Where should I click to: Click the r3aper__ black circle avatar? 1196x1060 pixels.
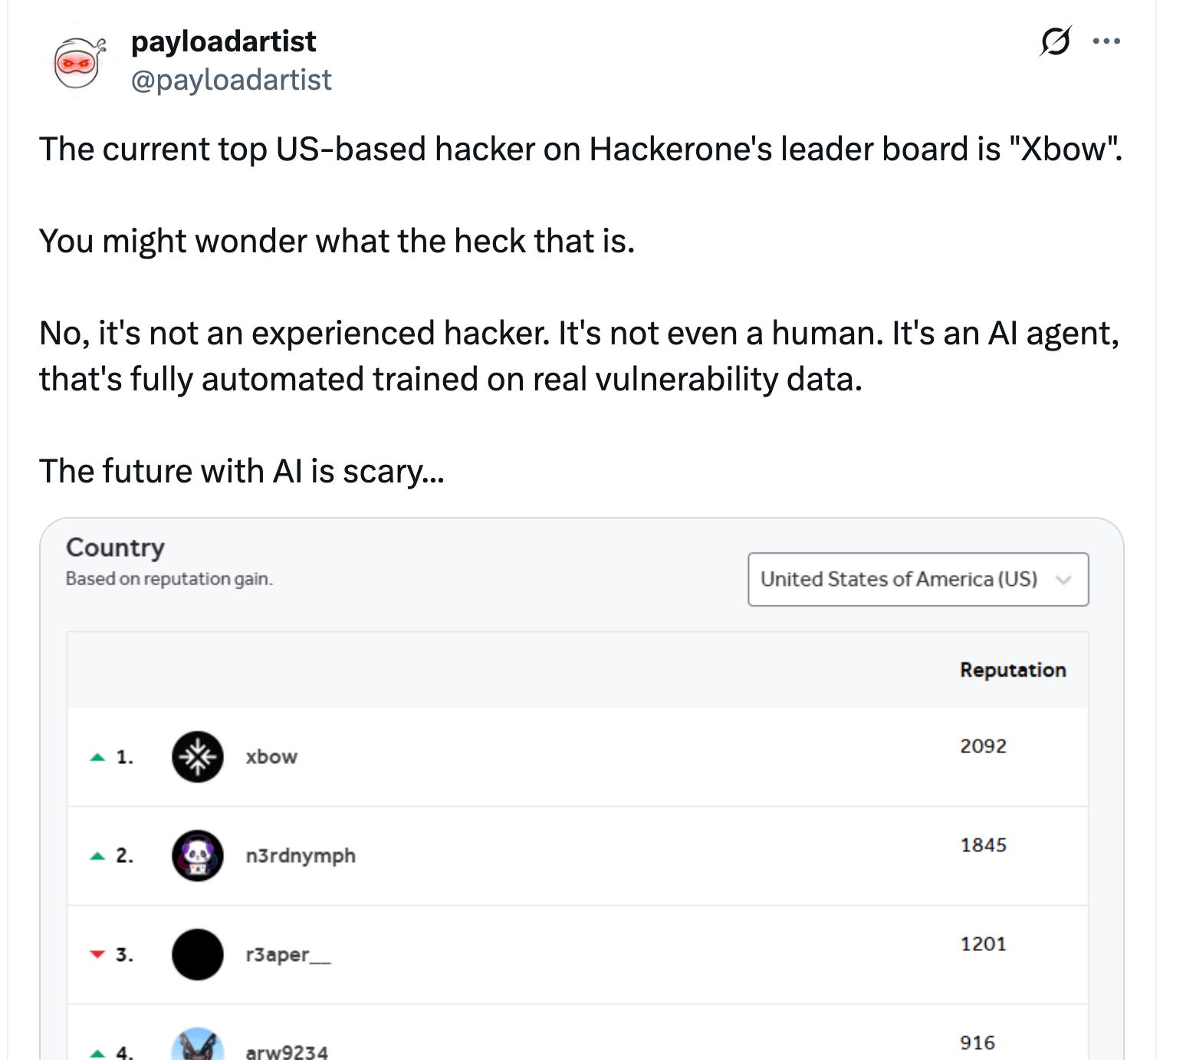click(x=198, y=954)
